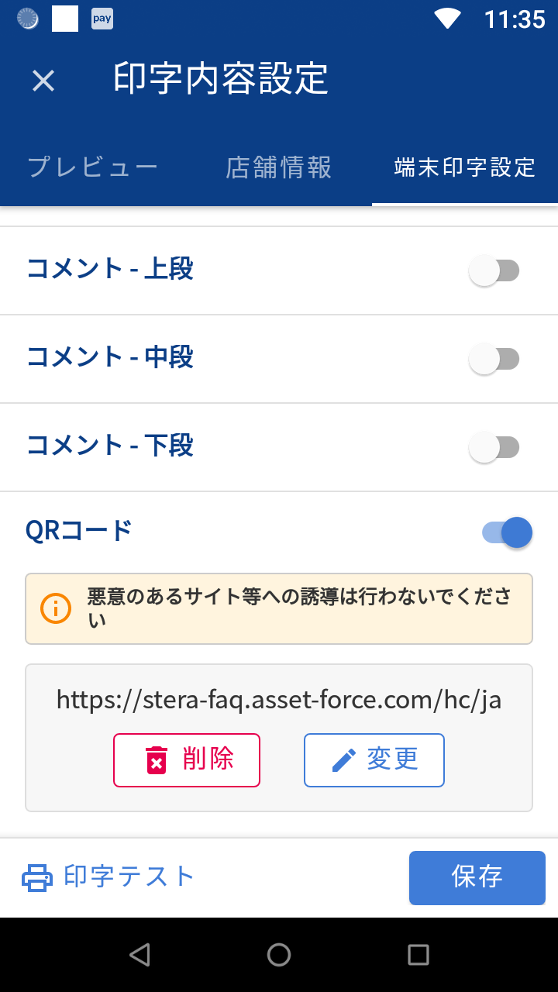Tap the trash icon in 削除 button
558x992 pixels.
tap(157, 760)
